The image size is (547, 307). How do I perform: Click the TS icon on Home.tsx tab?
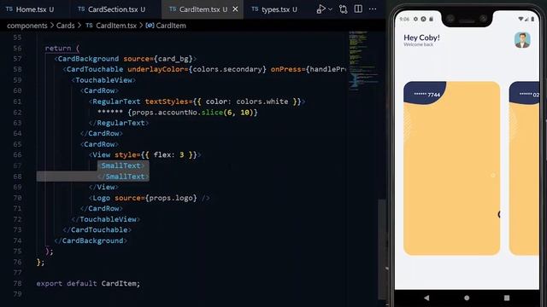click(x=9, y=9)
